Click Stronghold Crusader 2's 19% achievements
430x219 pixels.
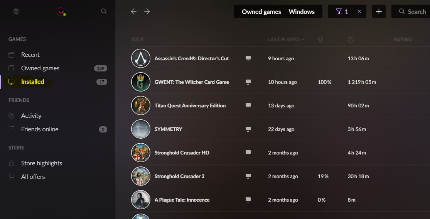323,177
